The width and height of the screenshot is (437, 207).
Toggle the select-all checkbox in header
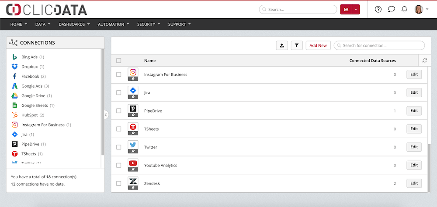point(119,61)
